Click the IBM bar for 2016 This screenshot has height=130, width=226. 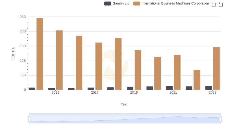pos(79,63)
